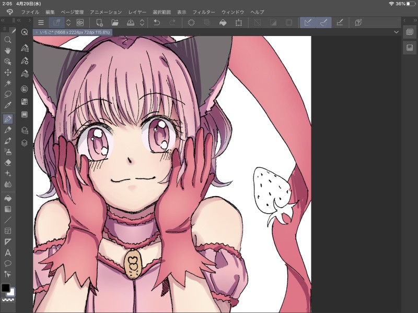Open the 編集 menu
The image size is (418, 313).
coord(50,12)
